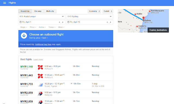Select the Round trip option
The width and height of the screenshot is (174, 104).
[x=25, y=11]
